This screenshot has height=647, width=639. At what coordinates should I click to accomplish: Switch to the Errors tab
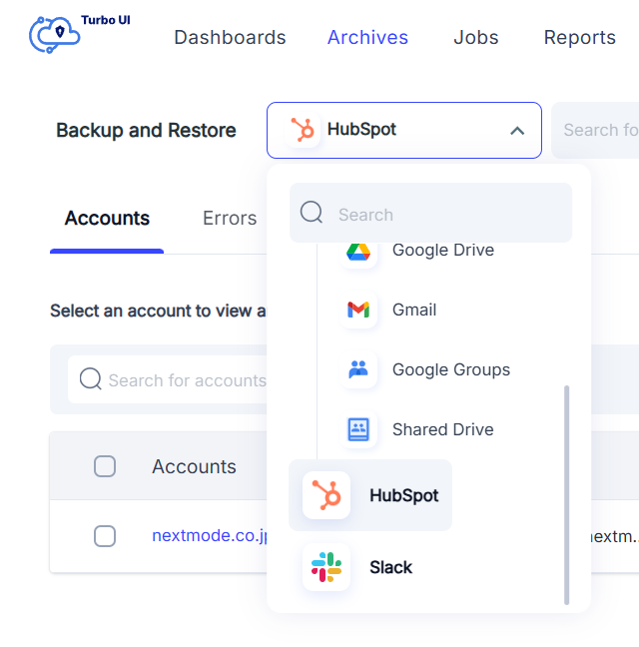[230, 218]
